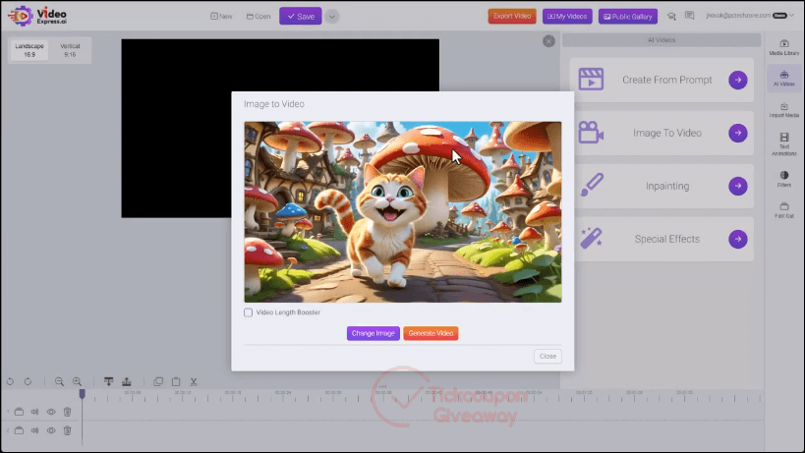Open the Import Media sidebar tab
This screenshot has height=453, width=805.
784,110
